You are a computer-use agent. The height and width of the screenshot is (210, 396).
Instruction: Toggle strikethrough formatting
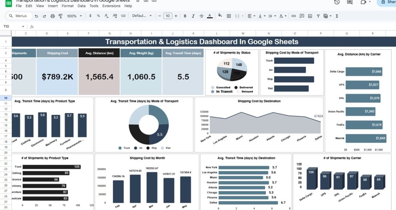click(x=201, y=16)
